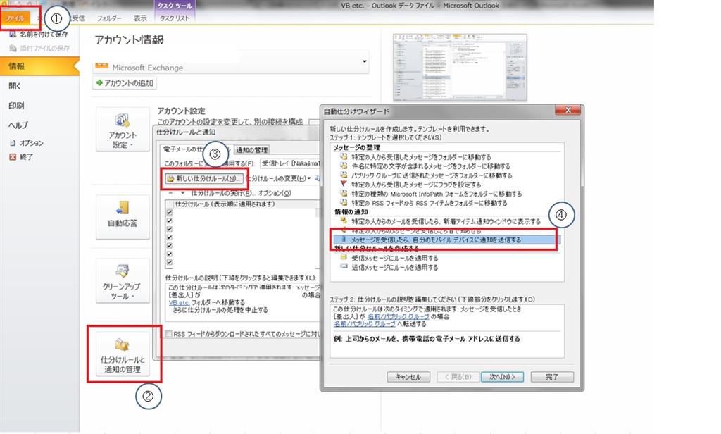The width and height of the screenshot is (721, 434).
Task: Click the 自動応答 icon button
Action: coord(123,217)
